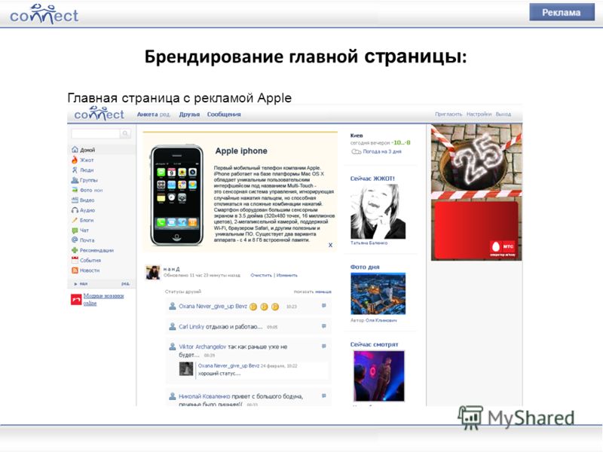Select the Люди person icon

pos(75,170)
